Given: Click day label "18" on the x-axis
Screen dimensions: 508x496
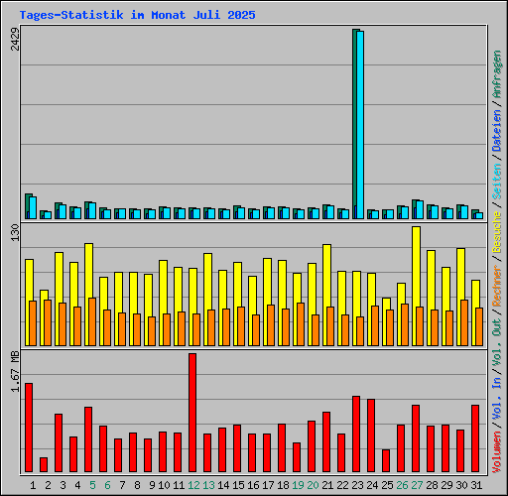Looking at the screenshot, I should 283,485.
